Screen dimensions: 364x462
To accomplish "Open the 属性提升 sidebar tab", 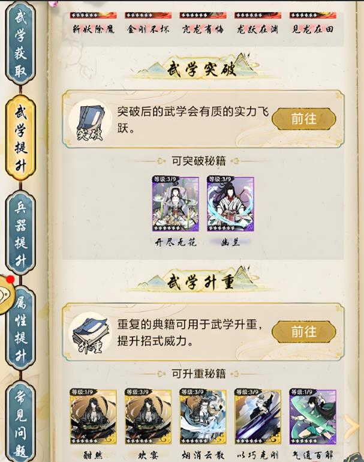I will [21, 328].
